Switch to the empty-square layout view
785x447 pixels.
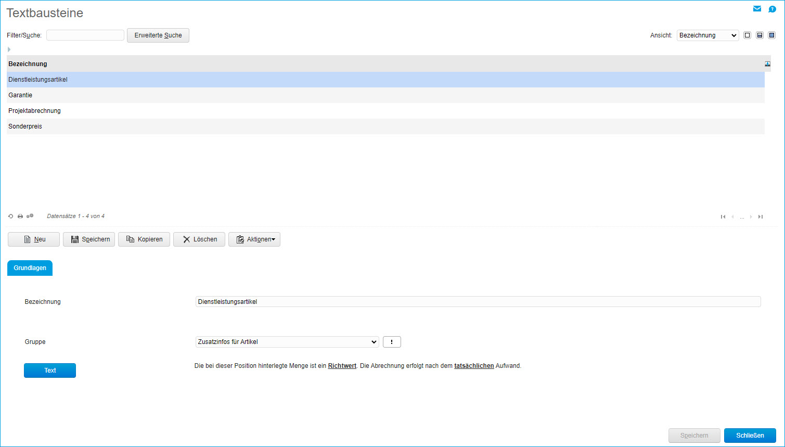(748, 35)
